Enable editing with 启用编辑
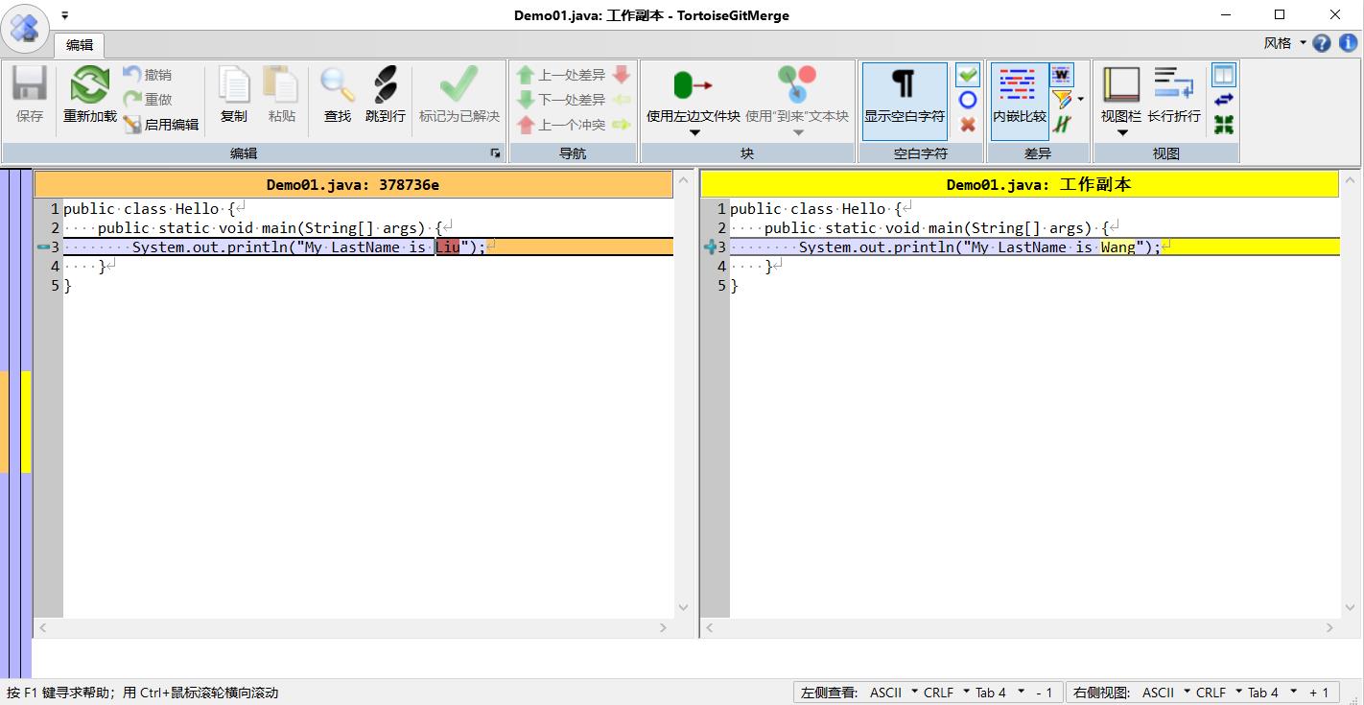This screenshot has height=705, width=1364. (x=160, y=124)
